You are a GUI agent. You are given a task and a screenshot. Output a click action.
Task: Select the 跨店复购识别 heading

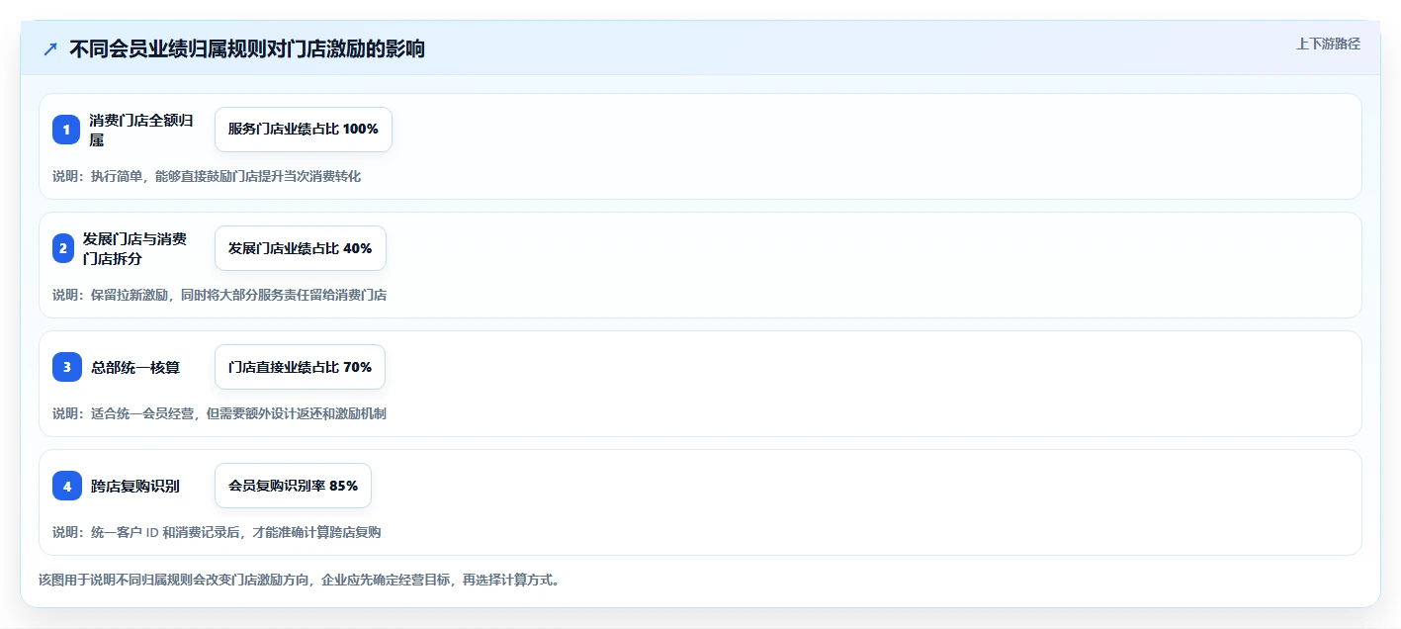(135, 486)
